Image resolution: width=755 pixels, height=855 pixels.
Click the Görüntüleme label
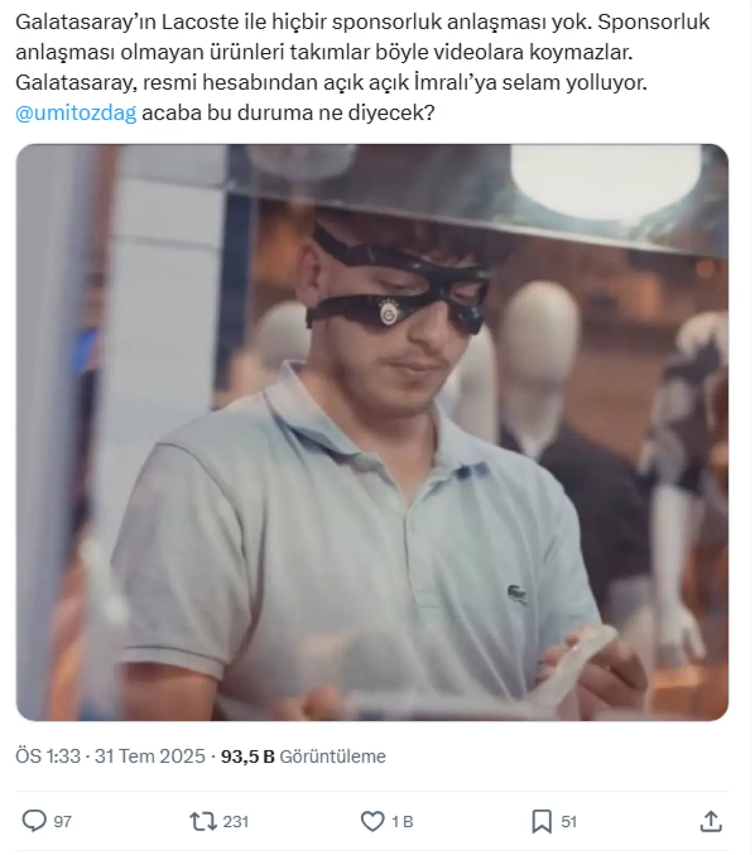[x=333, y=756]
